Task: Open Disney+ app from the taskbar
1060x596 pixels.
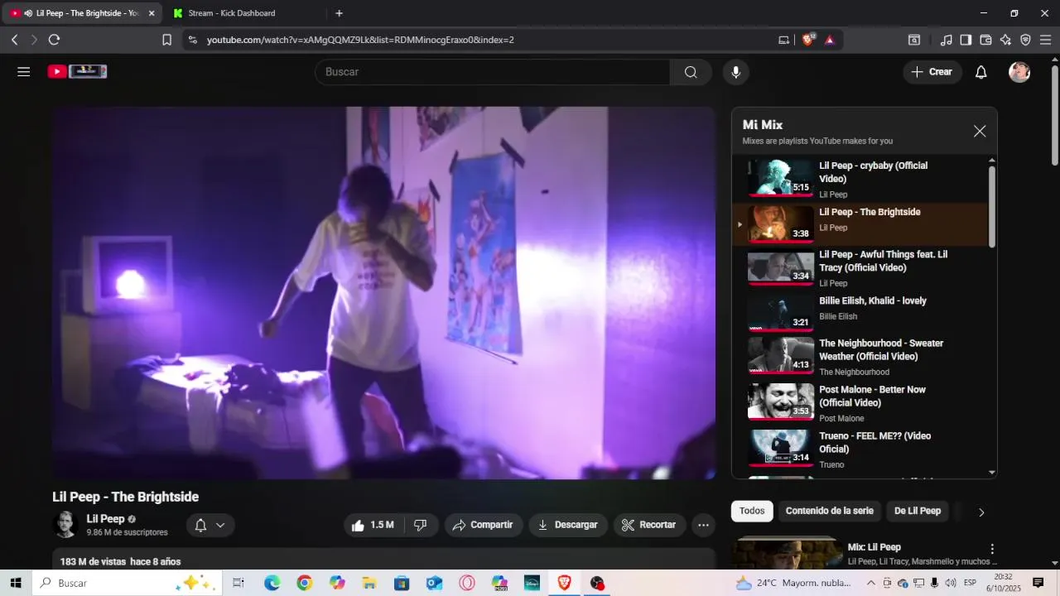Action: 532,583
